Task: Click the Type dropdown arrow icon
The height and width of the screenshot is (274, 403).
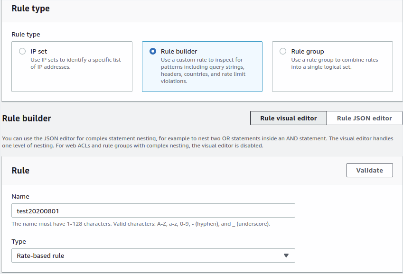Action: pos(286,256)
